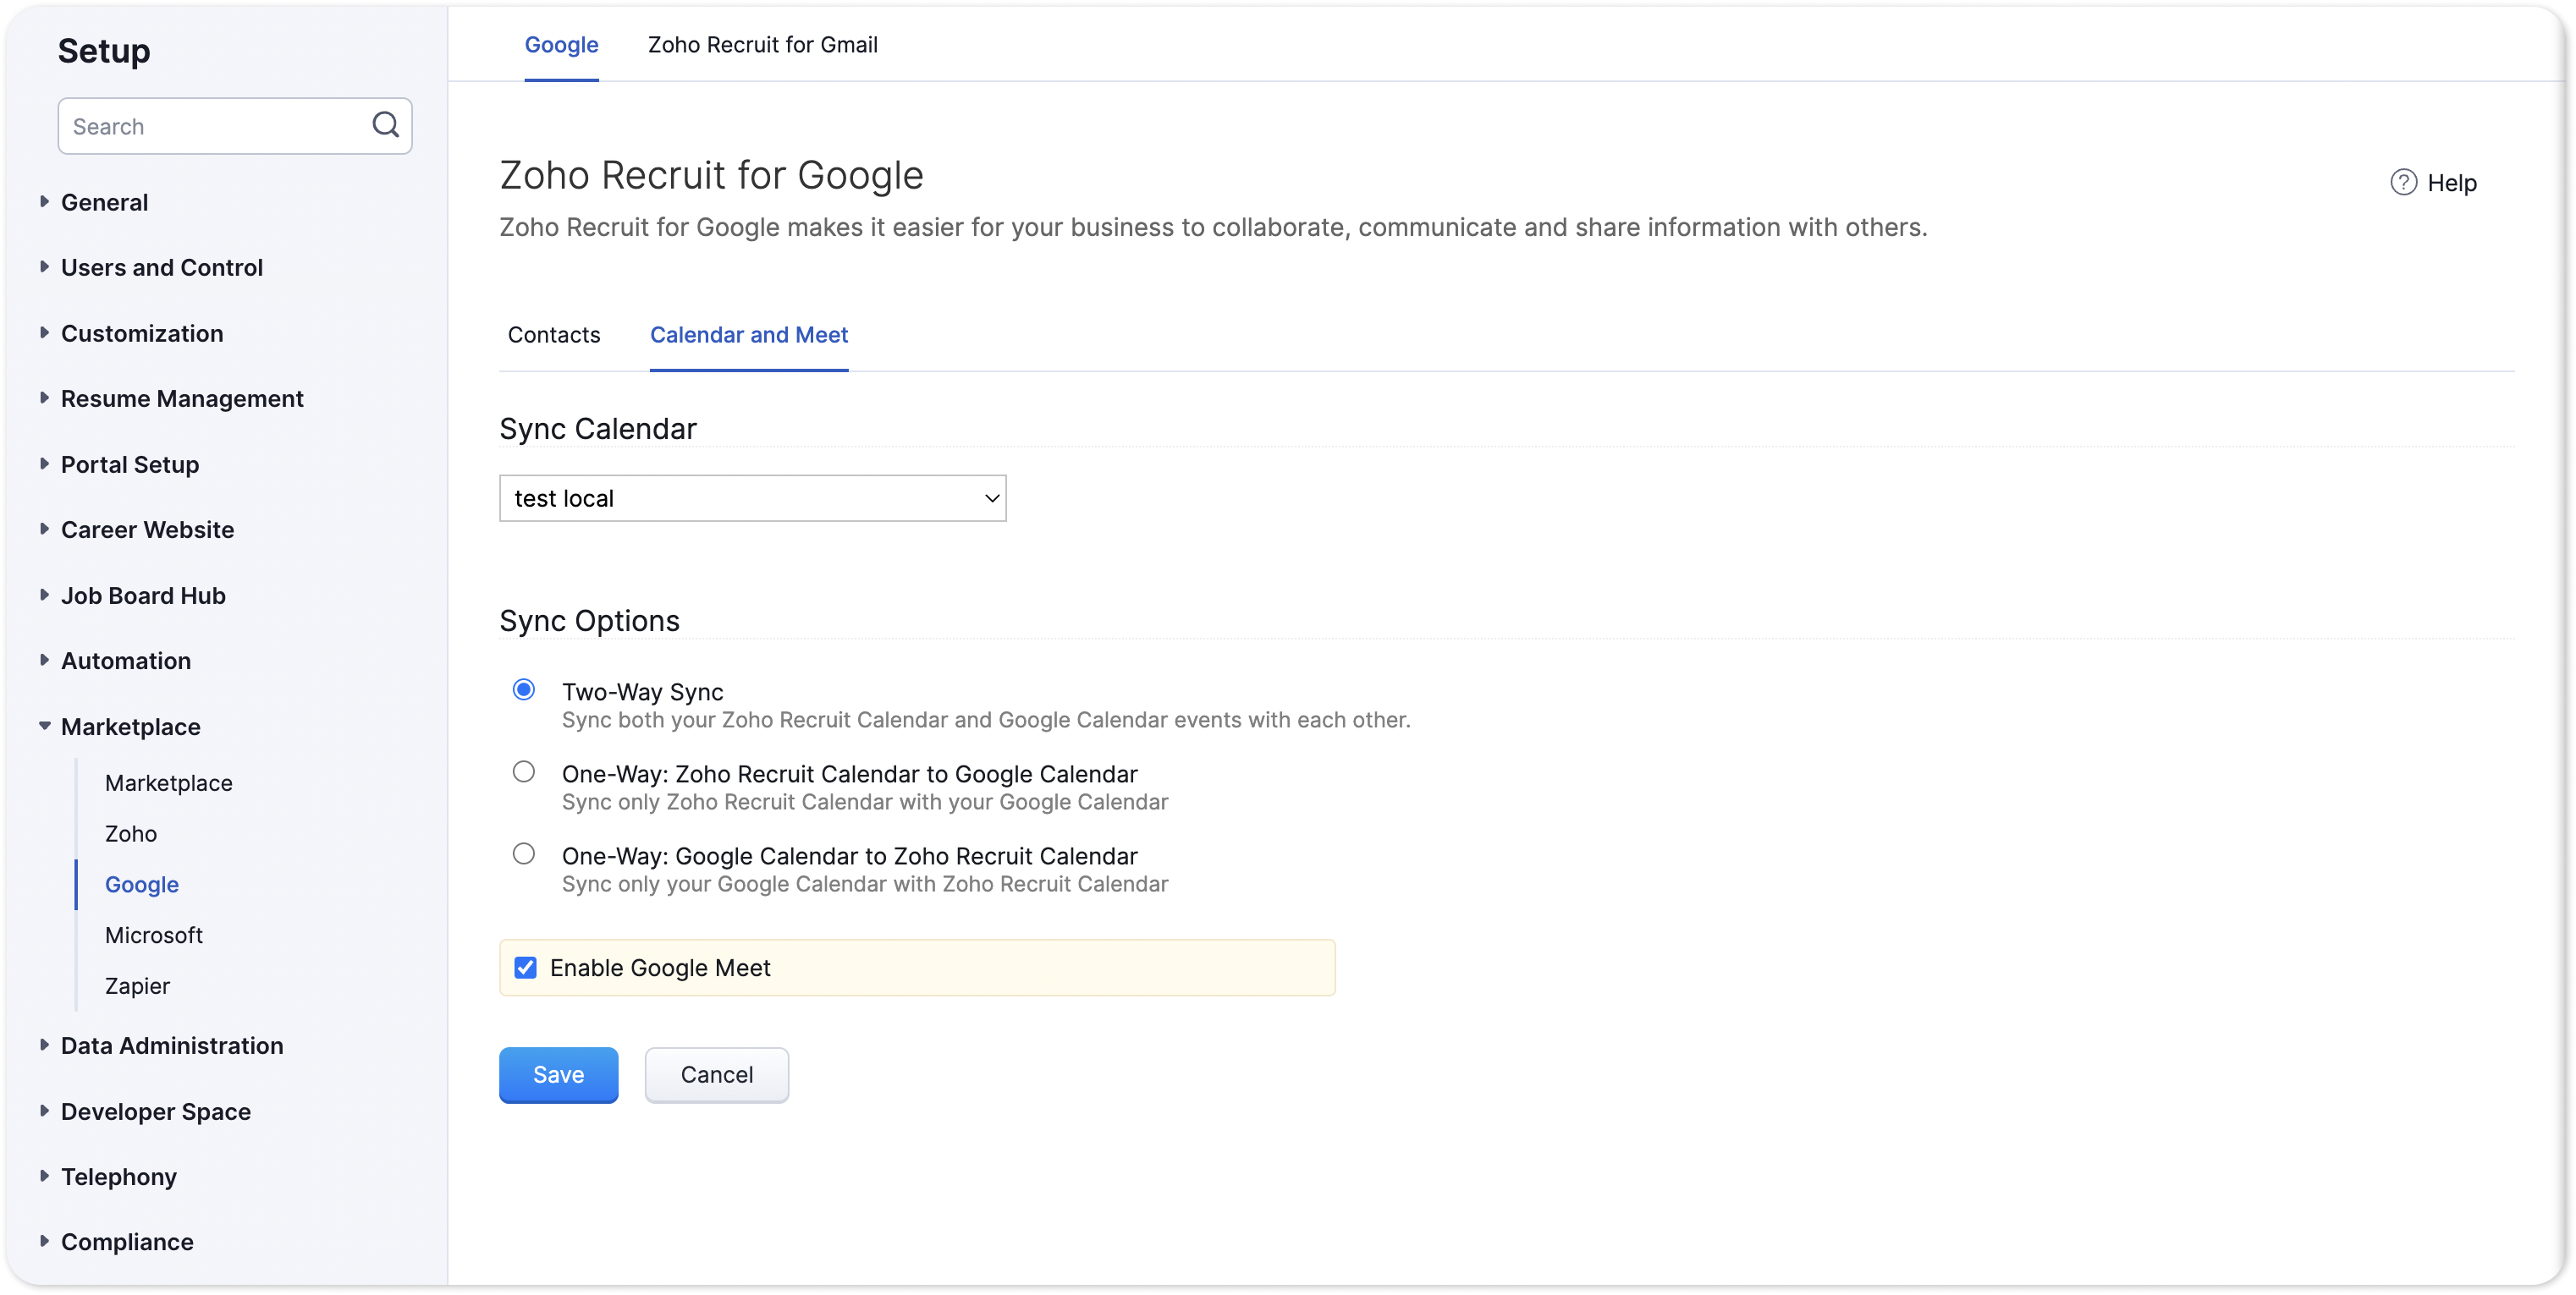Viewport: 2576px width, 1295px height.
Task: Open the Marketplace sub-item
Action: click(169, 782)
